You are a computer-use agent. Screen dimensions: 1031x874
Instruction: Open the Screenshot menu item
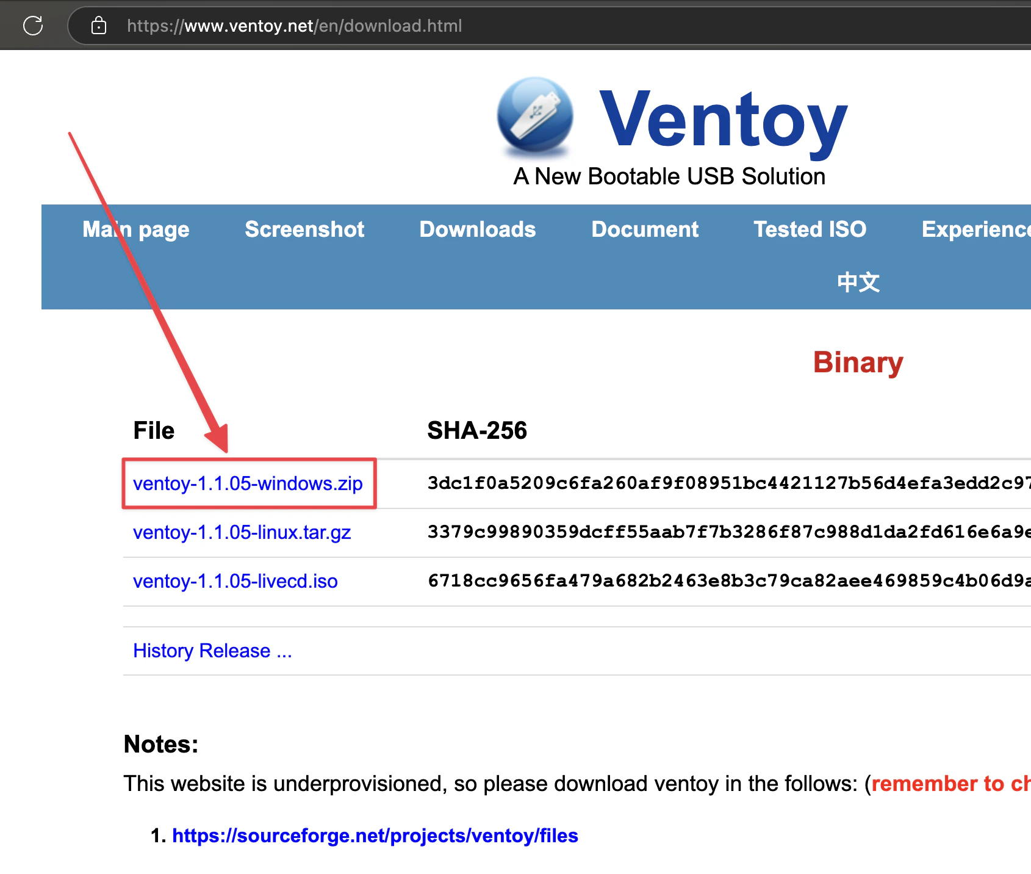click(304, 229)
